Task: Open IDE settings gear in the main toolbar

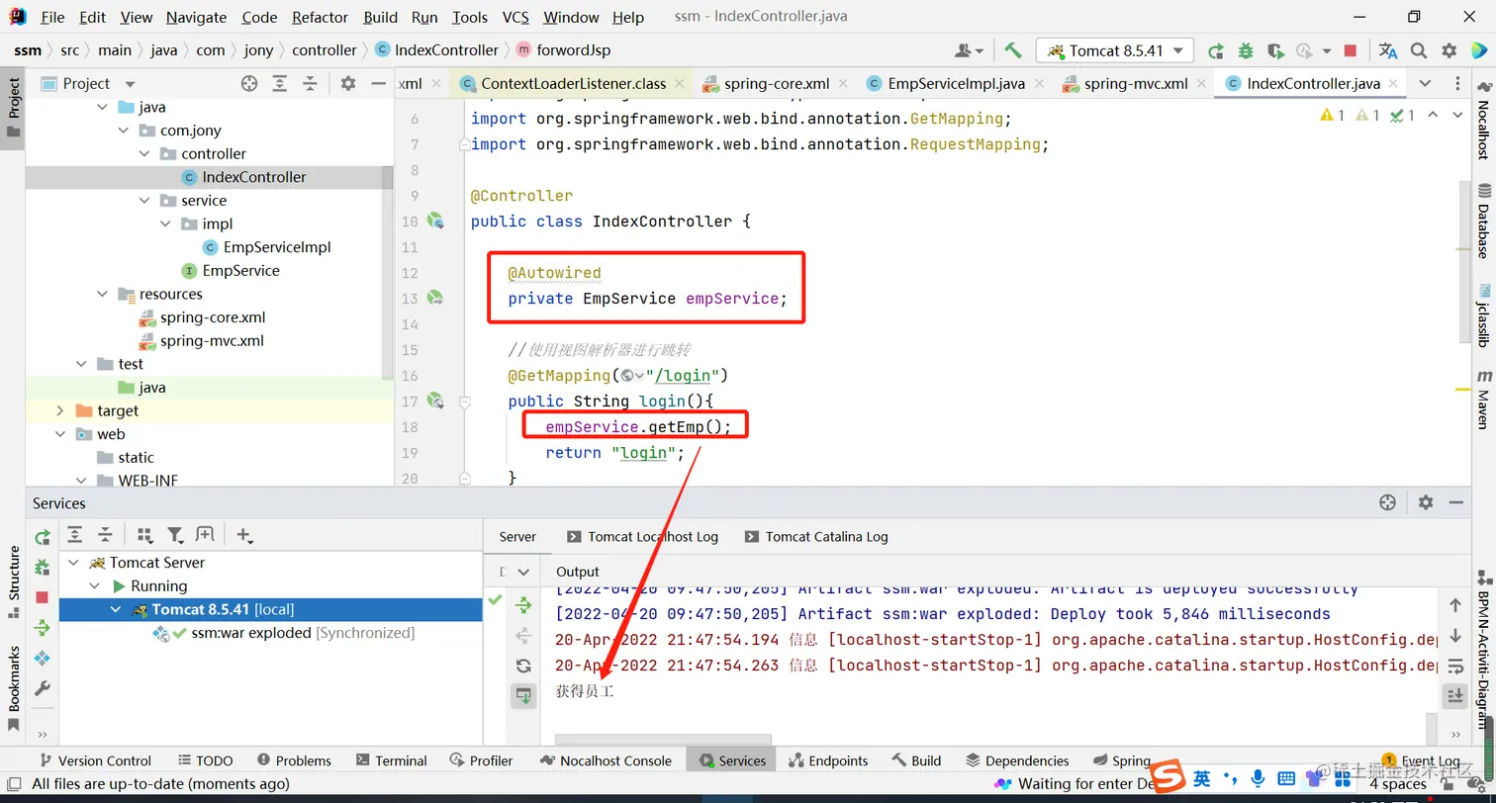Action: 1449,50
